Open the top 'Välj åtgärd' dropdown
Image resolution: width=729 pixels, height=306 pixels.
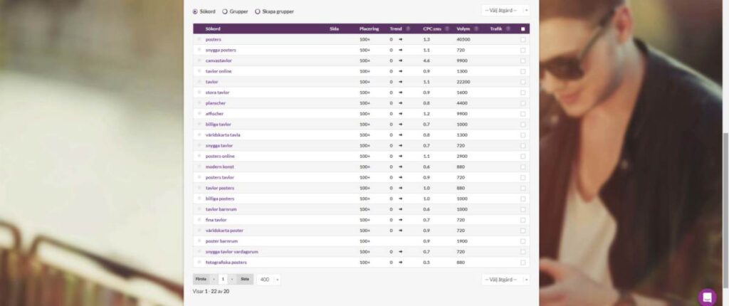tap(505, 10)
